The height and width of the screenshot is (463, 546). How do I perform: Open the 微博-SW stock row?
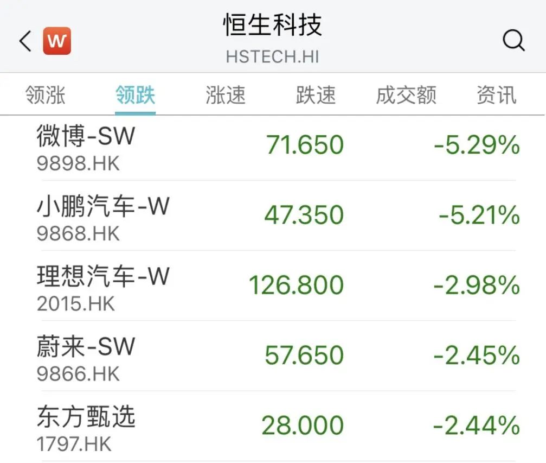click(x=86, y=145)
